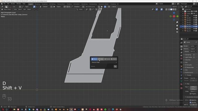Image resolution: width=198 pixels, height=111 pixels.
Task: Open the Feature Set dropdown
Action: [193, 49]
